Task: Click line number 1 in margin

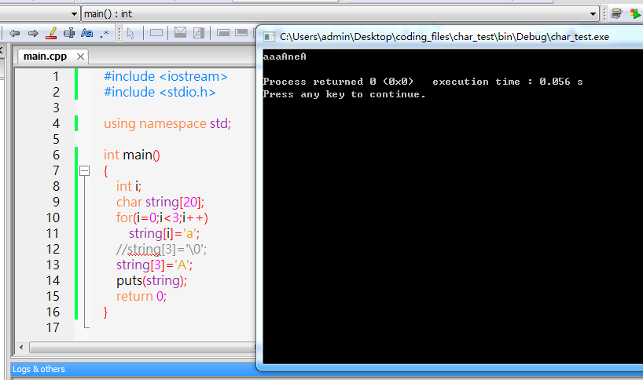Action: click(x=56, y=77)
